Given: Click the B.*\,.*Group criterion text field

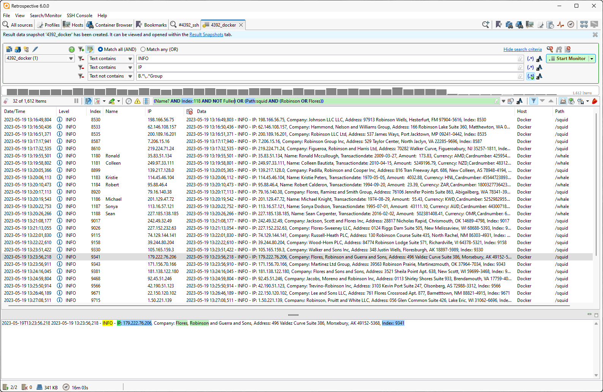Looking at the screenshot, I should pos(329,76).
